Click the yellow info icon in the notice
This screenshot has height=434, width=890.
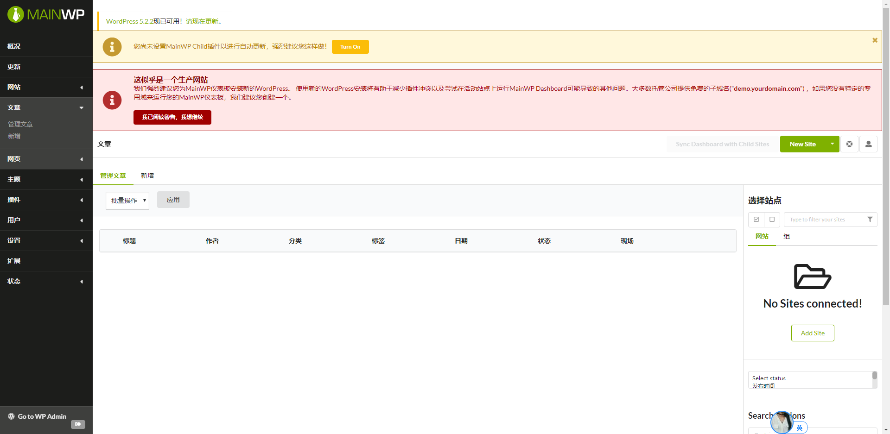click(112, 47)
